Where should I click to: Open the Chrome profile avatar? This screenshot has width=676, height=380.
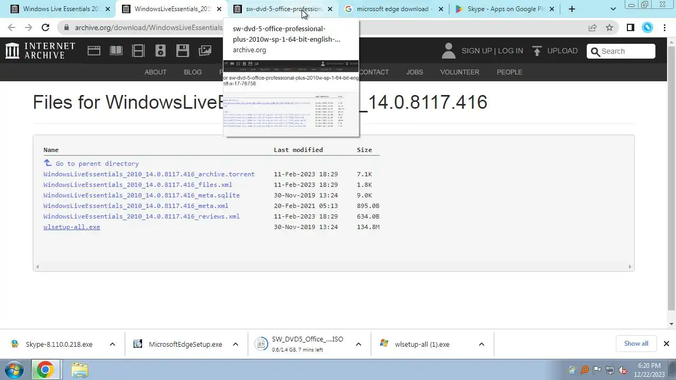[647, 27]
